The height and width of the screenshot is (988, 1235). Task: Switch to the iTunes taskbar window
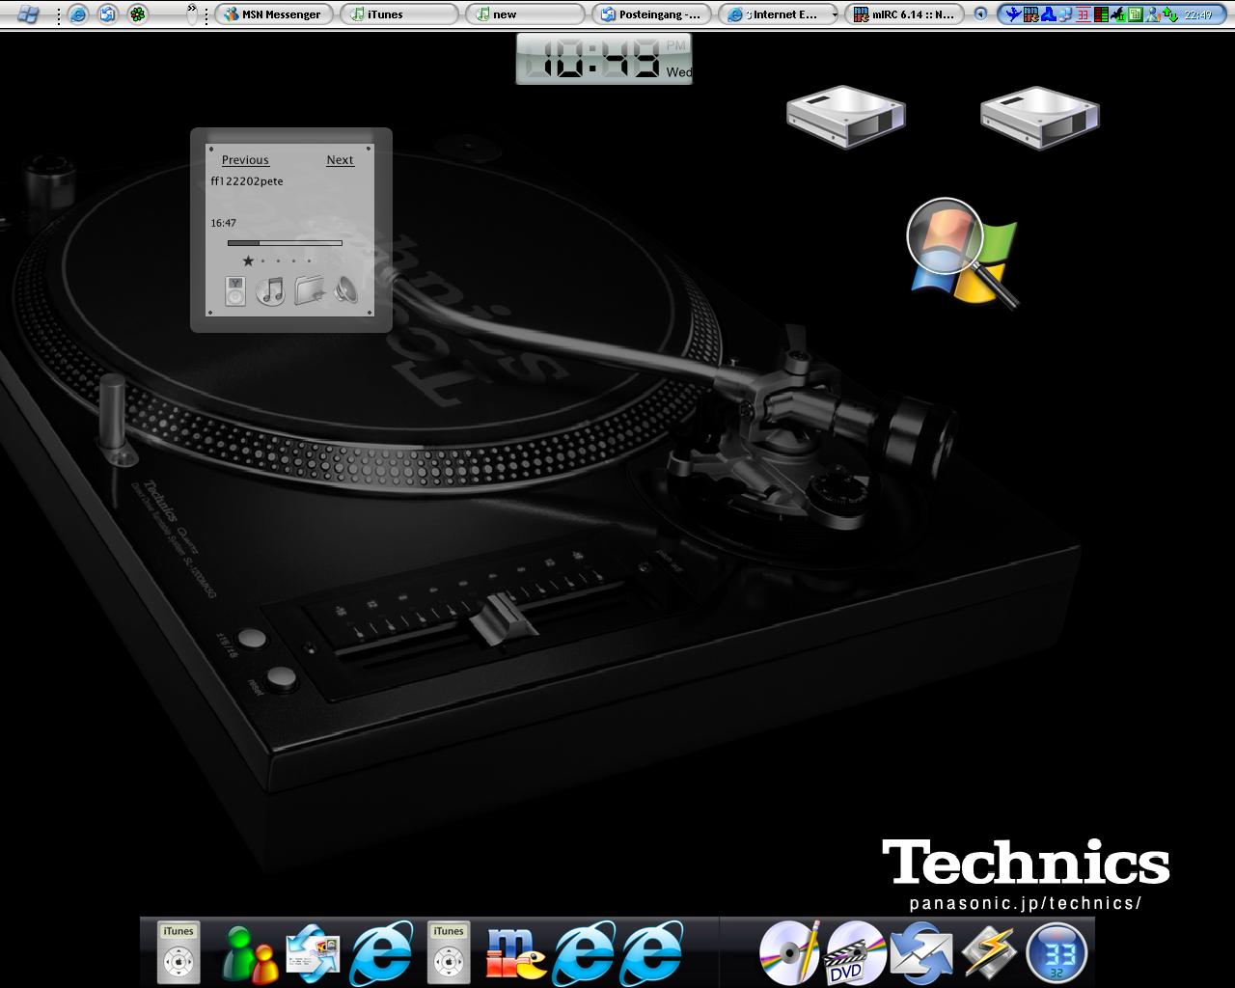point(398,14)
